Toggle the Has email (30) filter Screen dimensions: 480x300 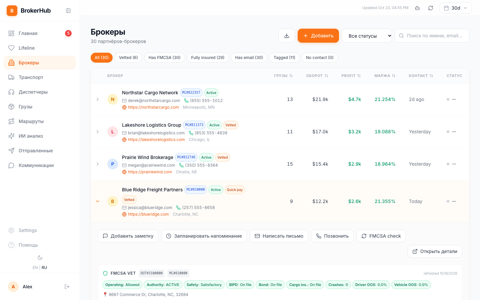(x=249, y=58)
